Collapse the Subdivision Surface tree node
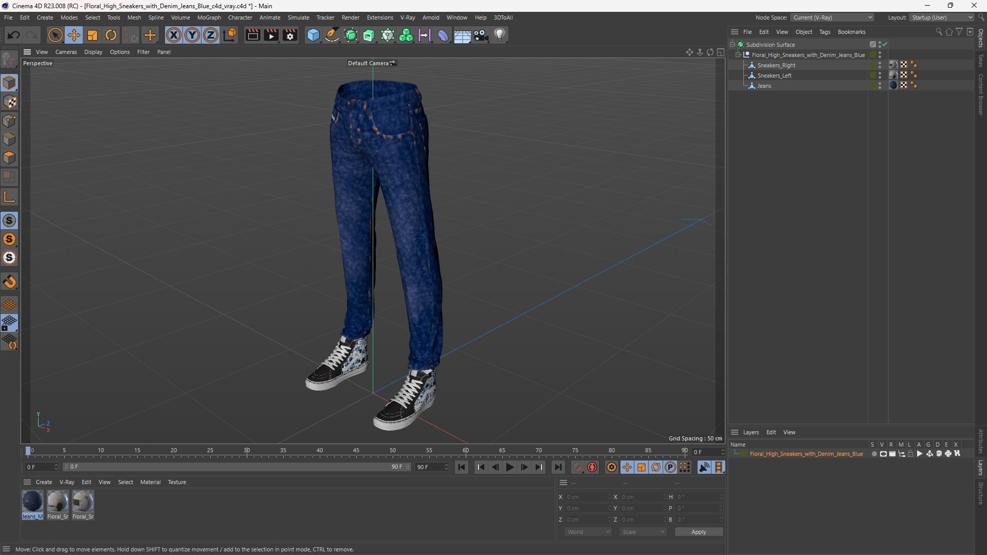 coord(733,45)
